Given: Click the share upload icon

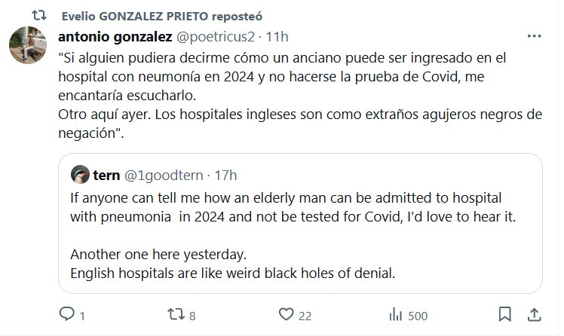Looking at the screenshot, I should coord(533,314).
